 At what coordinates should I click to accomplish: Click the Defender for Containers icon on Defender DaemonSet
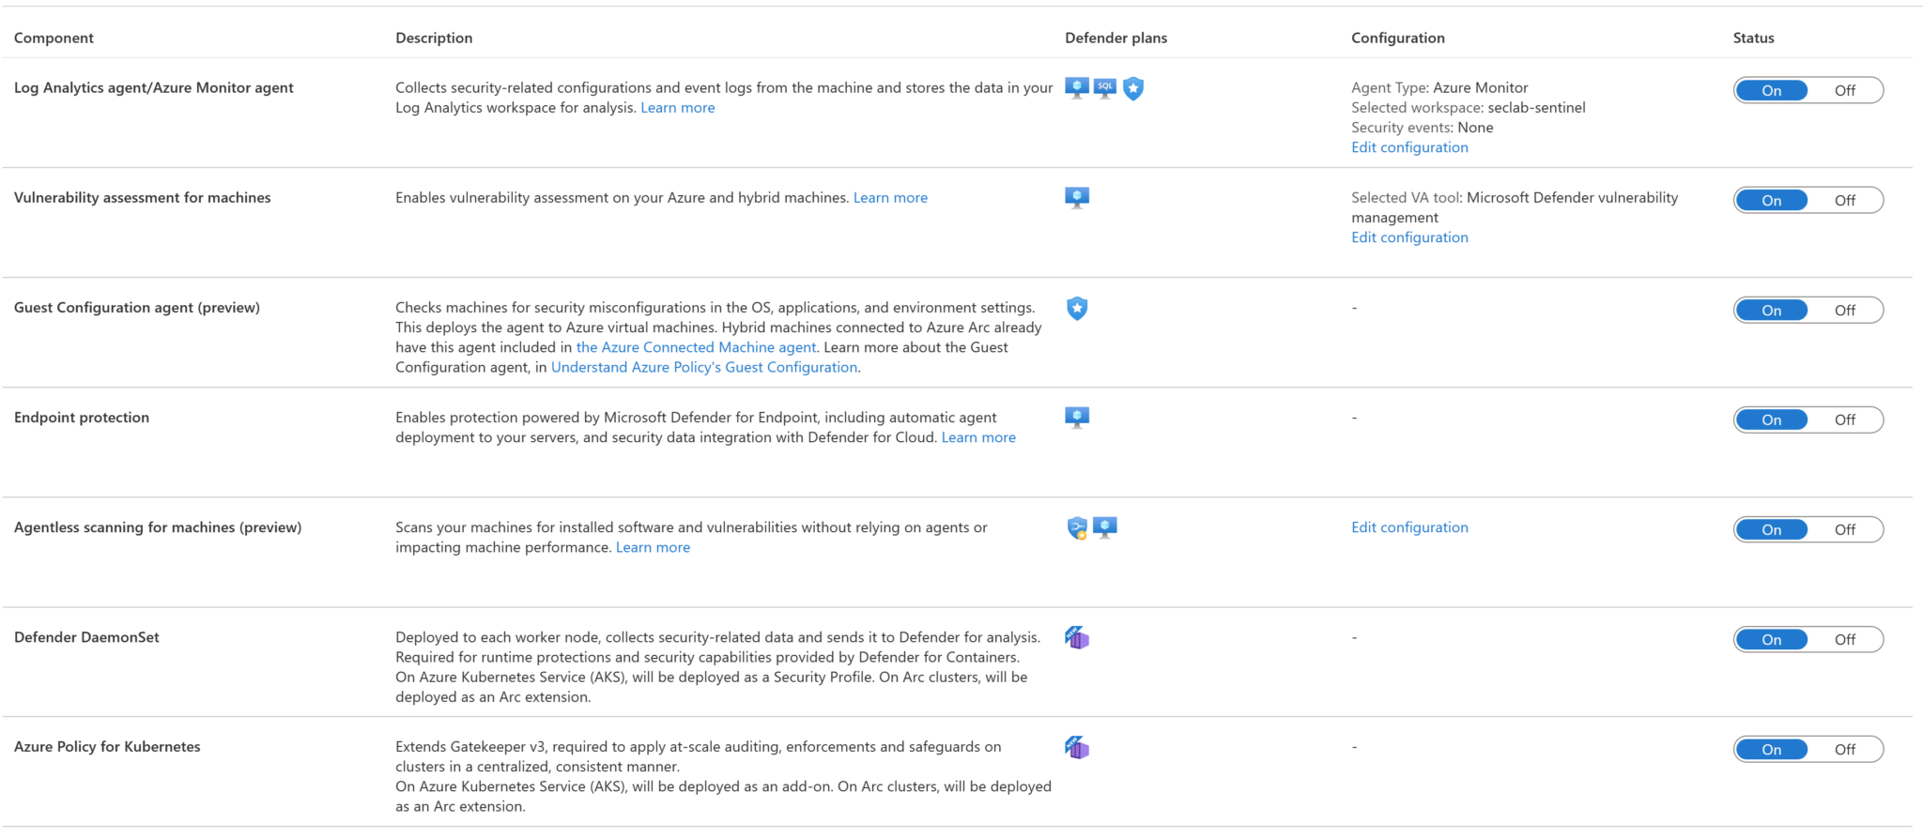pyautogui.click(x=1078, y=637)
